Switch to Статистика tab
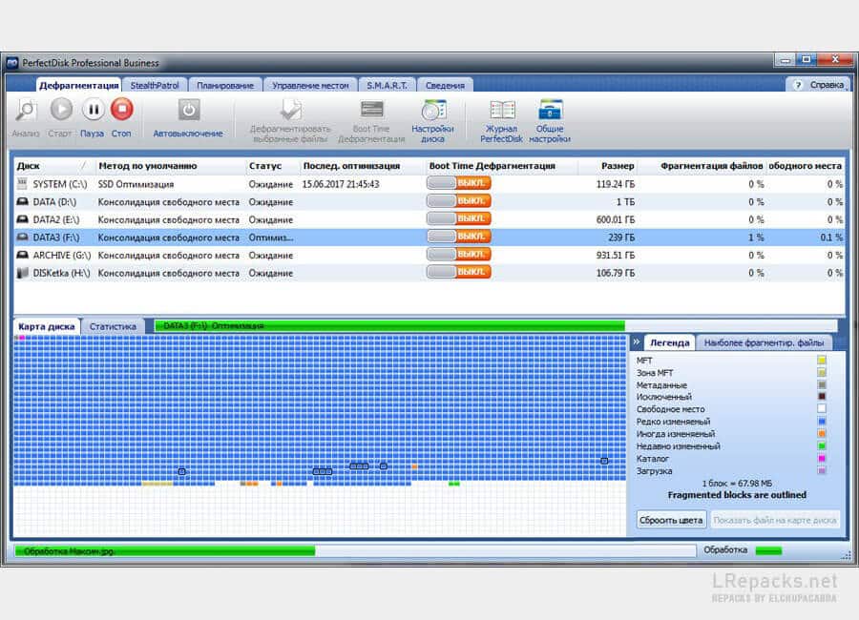This screenshot has height=620, width=859. click(113, 326)
